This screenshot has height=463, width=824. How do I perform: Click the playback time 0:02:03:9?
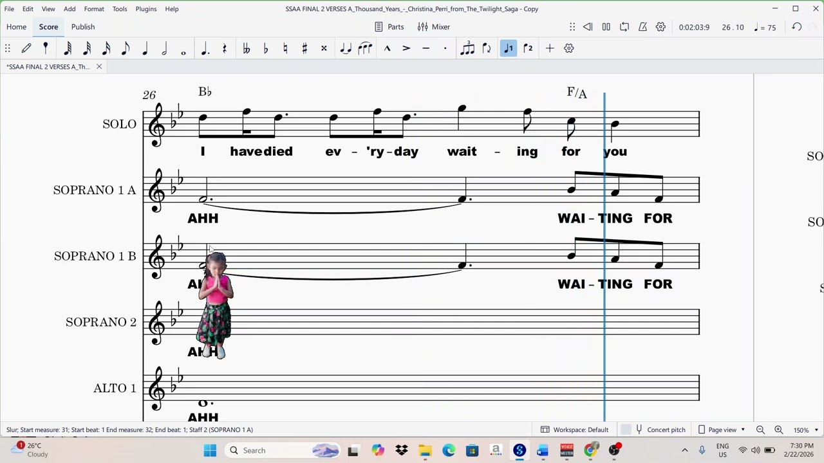point(694,28)
